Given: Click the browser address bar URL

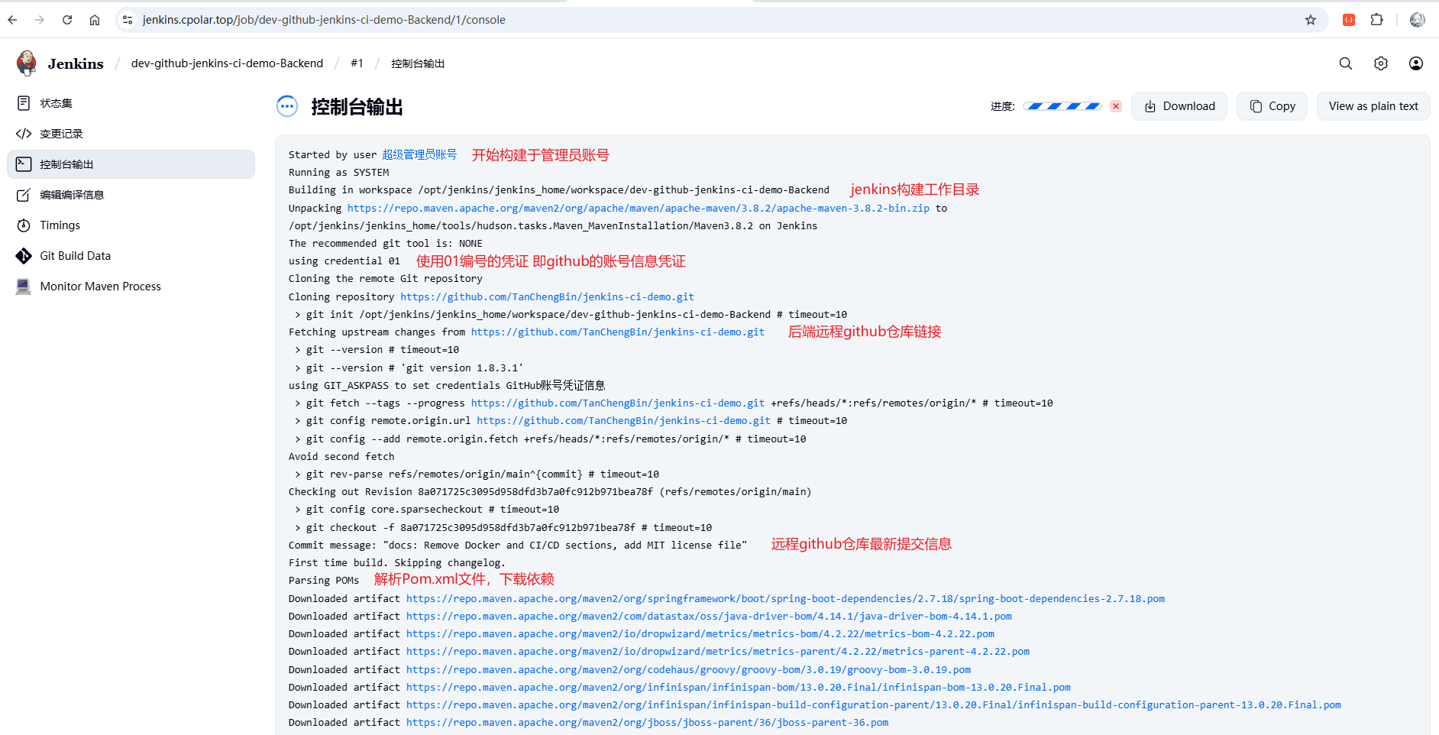Looking at the screenshot, I should click(x=324, y=20).
